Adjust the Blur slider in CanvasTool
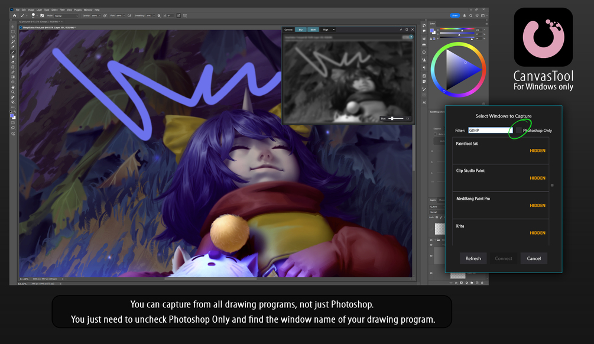The width and height of the screenshot is (594, 344). coord(395,119)
